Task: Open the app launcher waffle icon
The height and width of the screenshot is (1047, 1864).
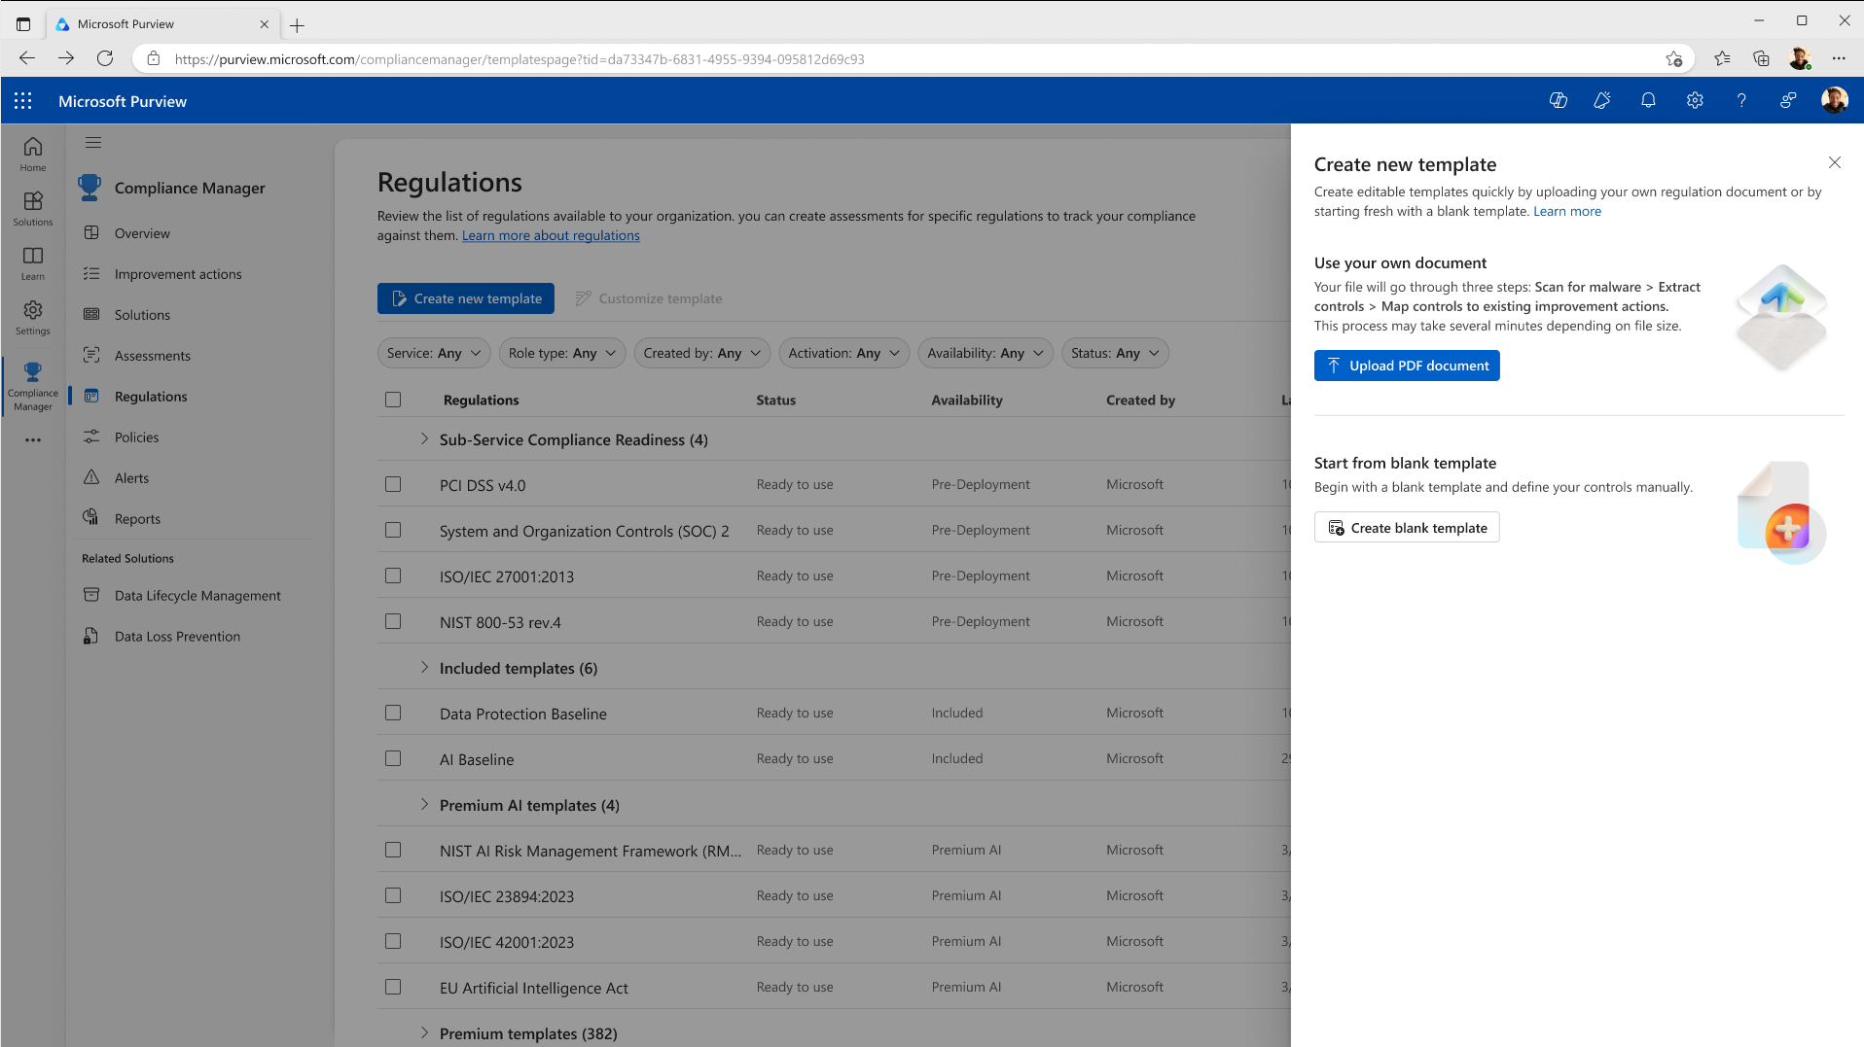Action: [x=23, y=101]
